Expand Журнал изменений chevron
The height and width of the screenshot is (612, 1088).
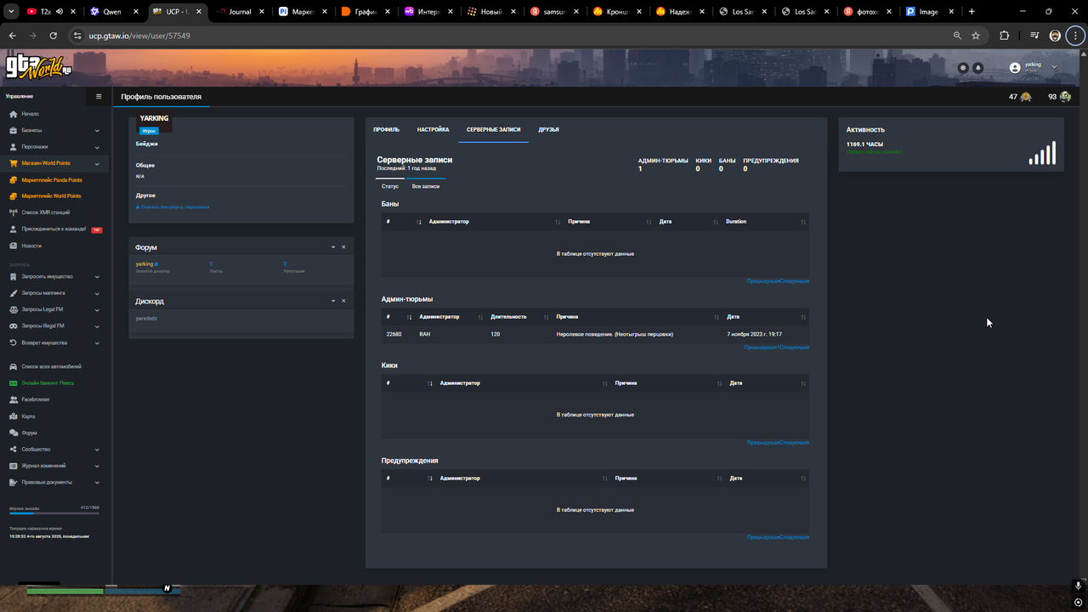(x=97, y=466)
